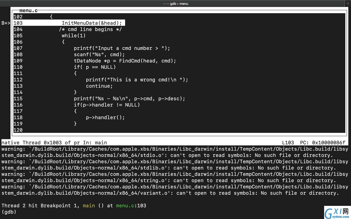Click the L103 status indicator
Screen dimensions: 351x219
[x=288, y=143]
